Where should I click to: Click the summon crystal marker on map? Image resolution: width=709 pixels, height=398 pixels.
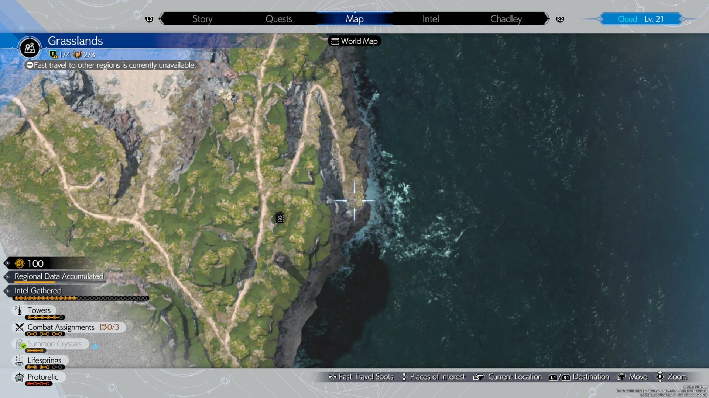click(280, 218)
